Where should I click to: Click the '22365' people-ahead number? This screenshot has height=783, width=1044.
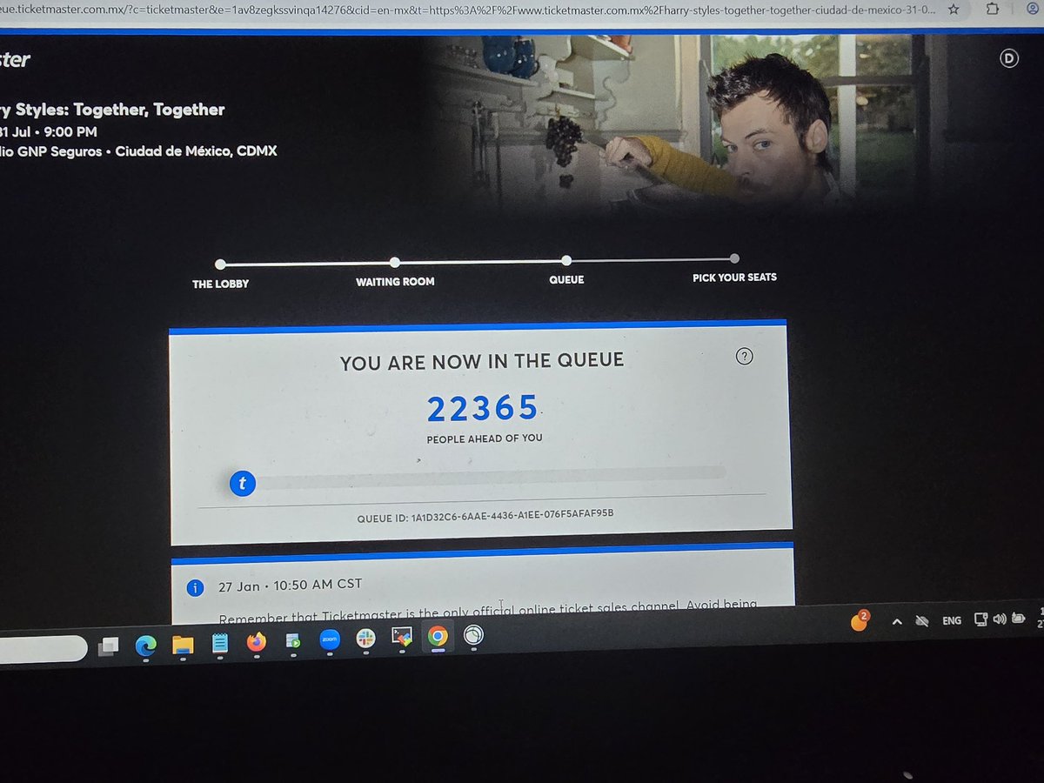[483, 408]
